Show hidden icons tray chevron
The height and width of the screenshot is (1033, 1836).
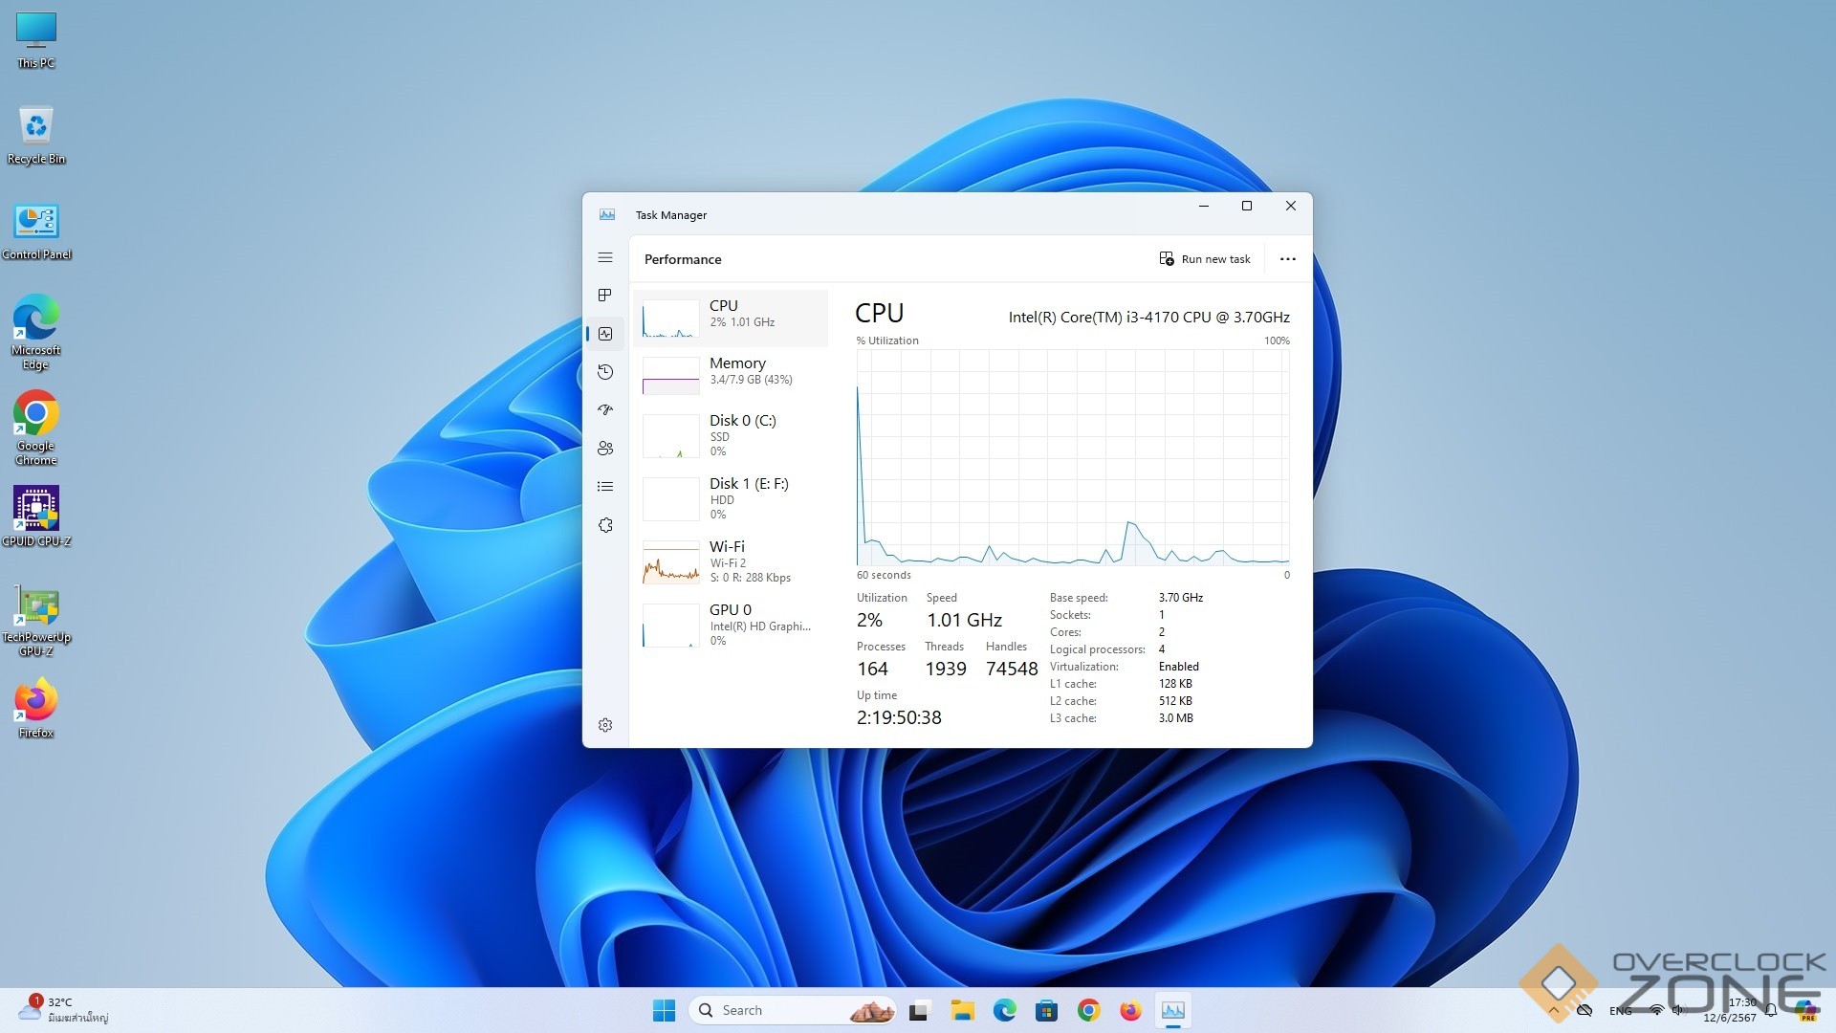[1553, 1010]
